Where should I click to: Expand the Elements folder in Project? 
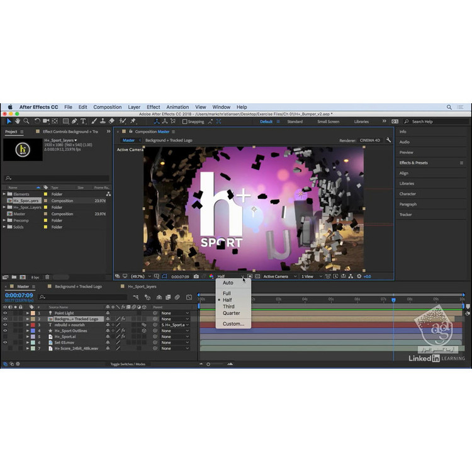coord(4,194)
